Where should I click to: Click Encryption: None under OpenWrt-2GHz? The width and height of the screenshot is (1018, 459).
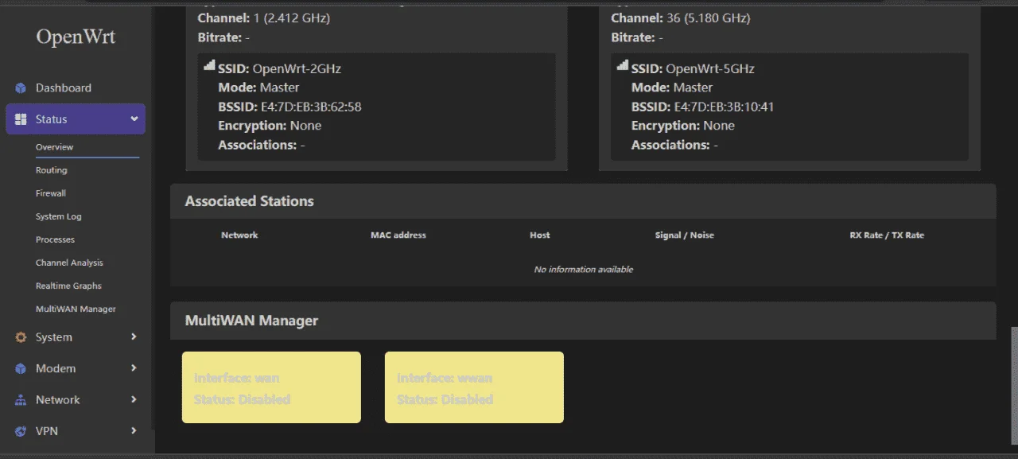[270, 126]
